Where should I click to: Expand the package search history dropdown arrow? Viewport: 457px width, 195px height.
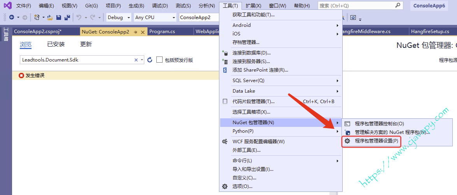pyautogui.click(x=142, y=60)
